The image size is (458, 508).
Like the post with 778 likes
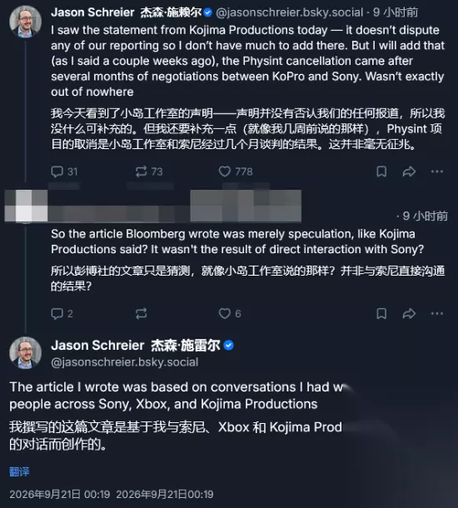click(x=236, y=172)
